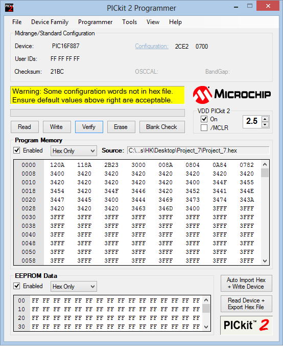Click program memory cell 0782

pyautogui.click(x=247, y=165)
